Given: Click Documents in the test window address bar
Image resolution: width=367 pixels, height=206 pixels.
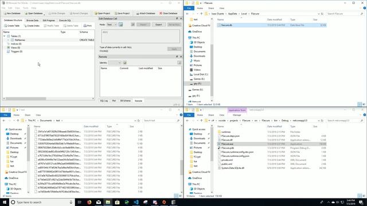Looking at the screenshot, I should 46,121.
